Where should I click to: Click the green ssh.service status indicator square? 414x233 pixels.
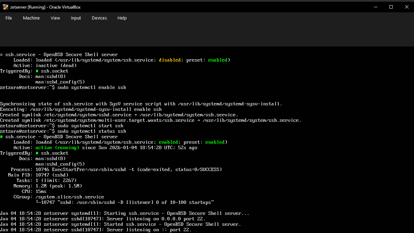point(2,137)
